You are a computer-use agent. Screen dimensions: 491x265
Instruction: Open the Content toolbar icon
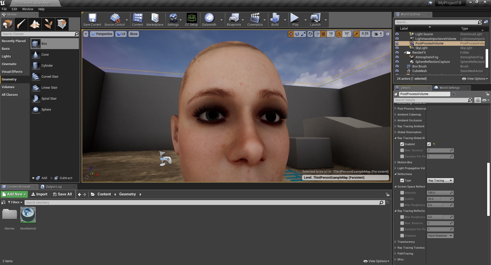pyautogui.click(x=138, y=20)
